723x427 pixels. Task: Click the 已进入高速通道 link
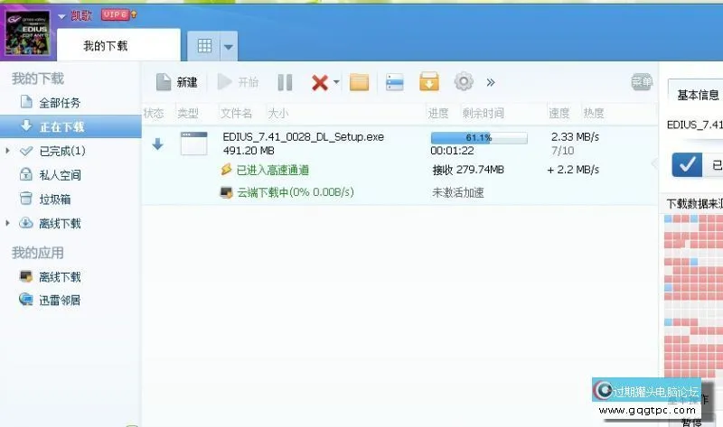273,171
